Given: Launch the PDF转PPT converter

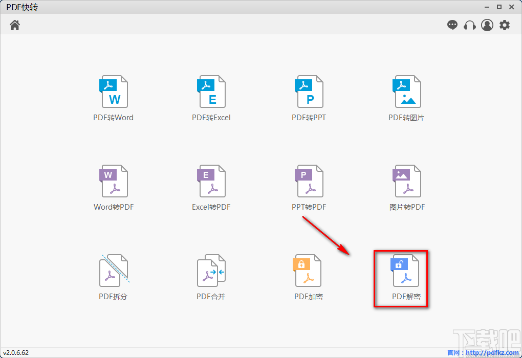Looking at the screenshot, I should pos(309,92).
